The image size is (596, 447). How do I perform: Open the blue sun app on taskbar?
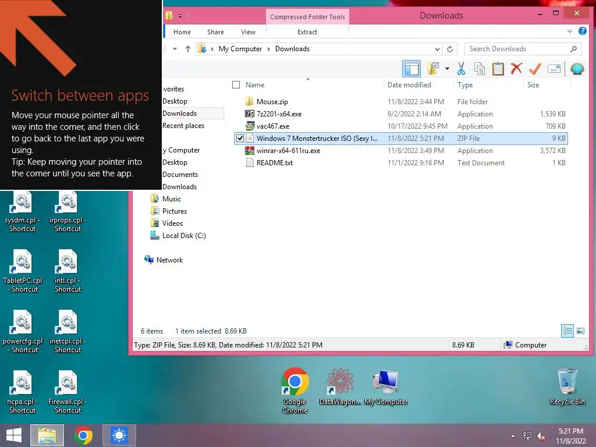(119, 435)
